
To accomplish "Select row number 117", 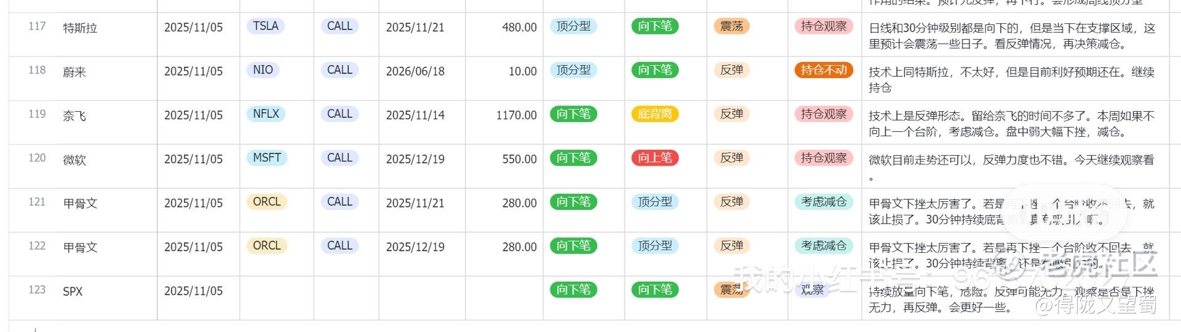I will [37, 26].
